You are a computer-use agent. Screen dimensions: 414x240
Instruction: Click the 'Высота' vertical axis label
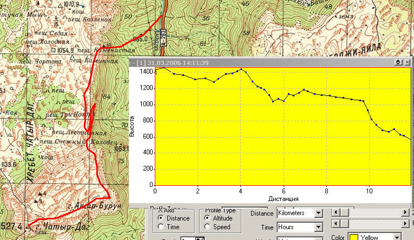coord(132,126)
